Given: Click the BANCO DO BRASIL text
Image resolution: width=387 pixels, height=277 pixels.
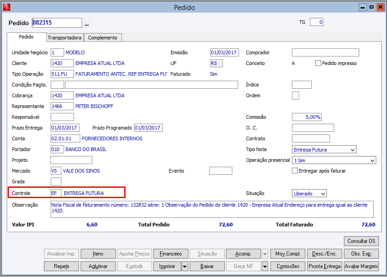Looking at the screenshot, I should tap(86, 149).
